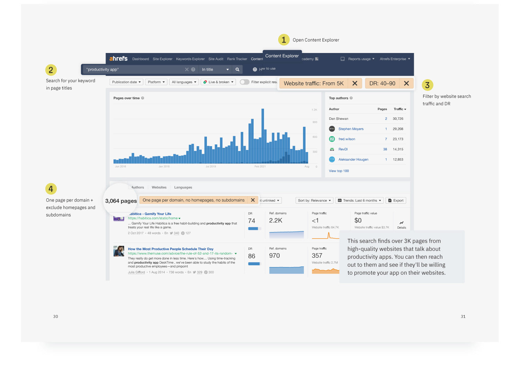Open the Live & broken dropdown
519x373 pixels.
tap(218, 82)
